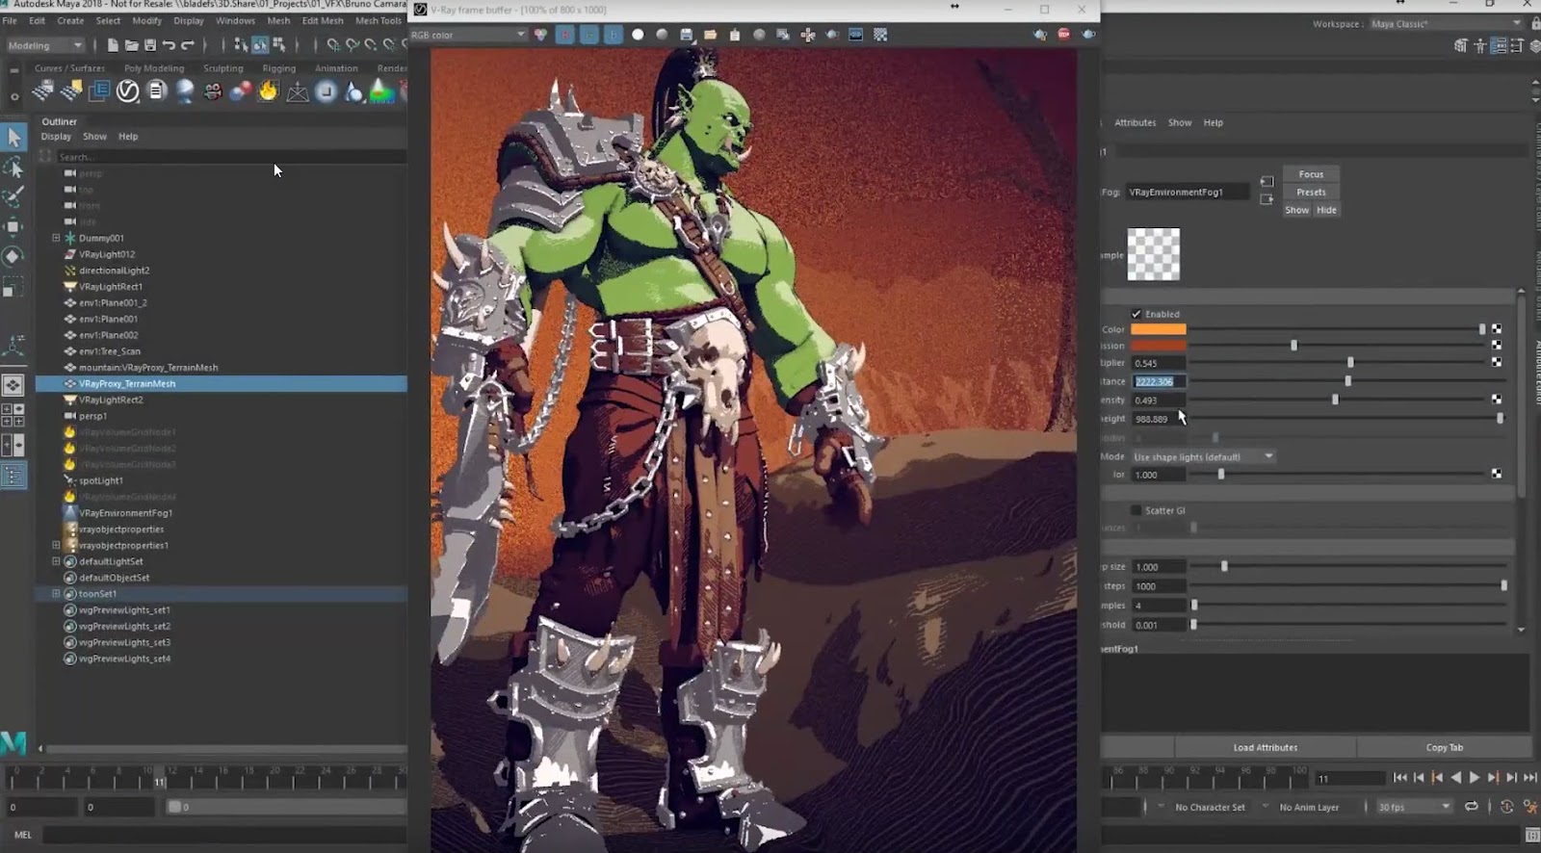Click the Play forwards playback button

(1474, 778)
